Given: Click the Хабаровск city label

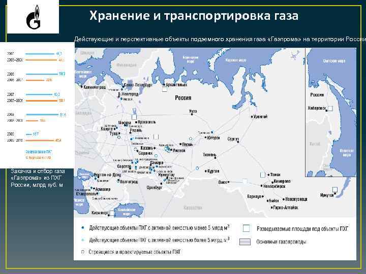Looking at the screenshot, I should tap(317, 109).
